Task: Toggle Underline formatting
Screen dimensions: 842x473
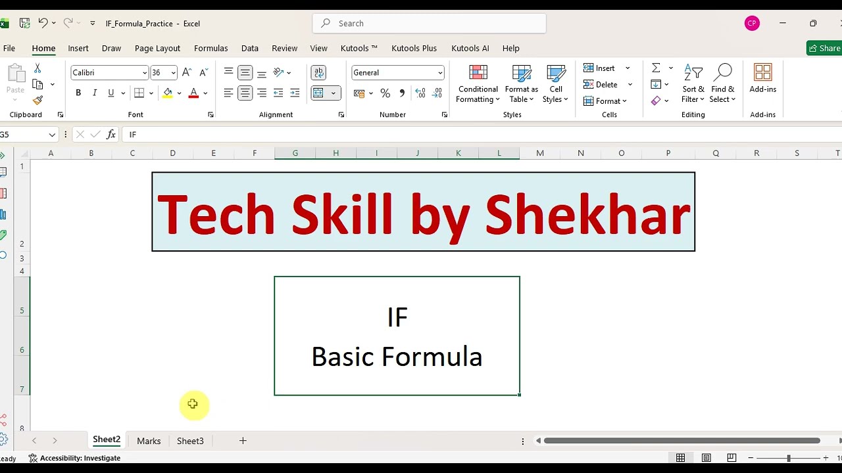Action: (x=111, y=93)
